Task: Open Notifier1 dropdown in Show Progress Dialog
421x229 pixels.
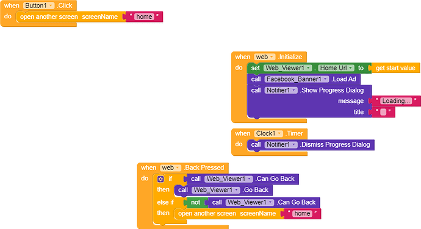Action: point(281,90)
